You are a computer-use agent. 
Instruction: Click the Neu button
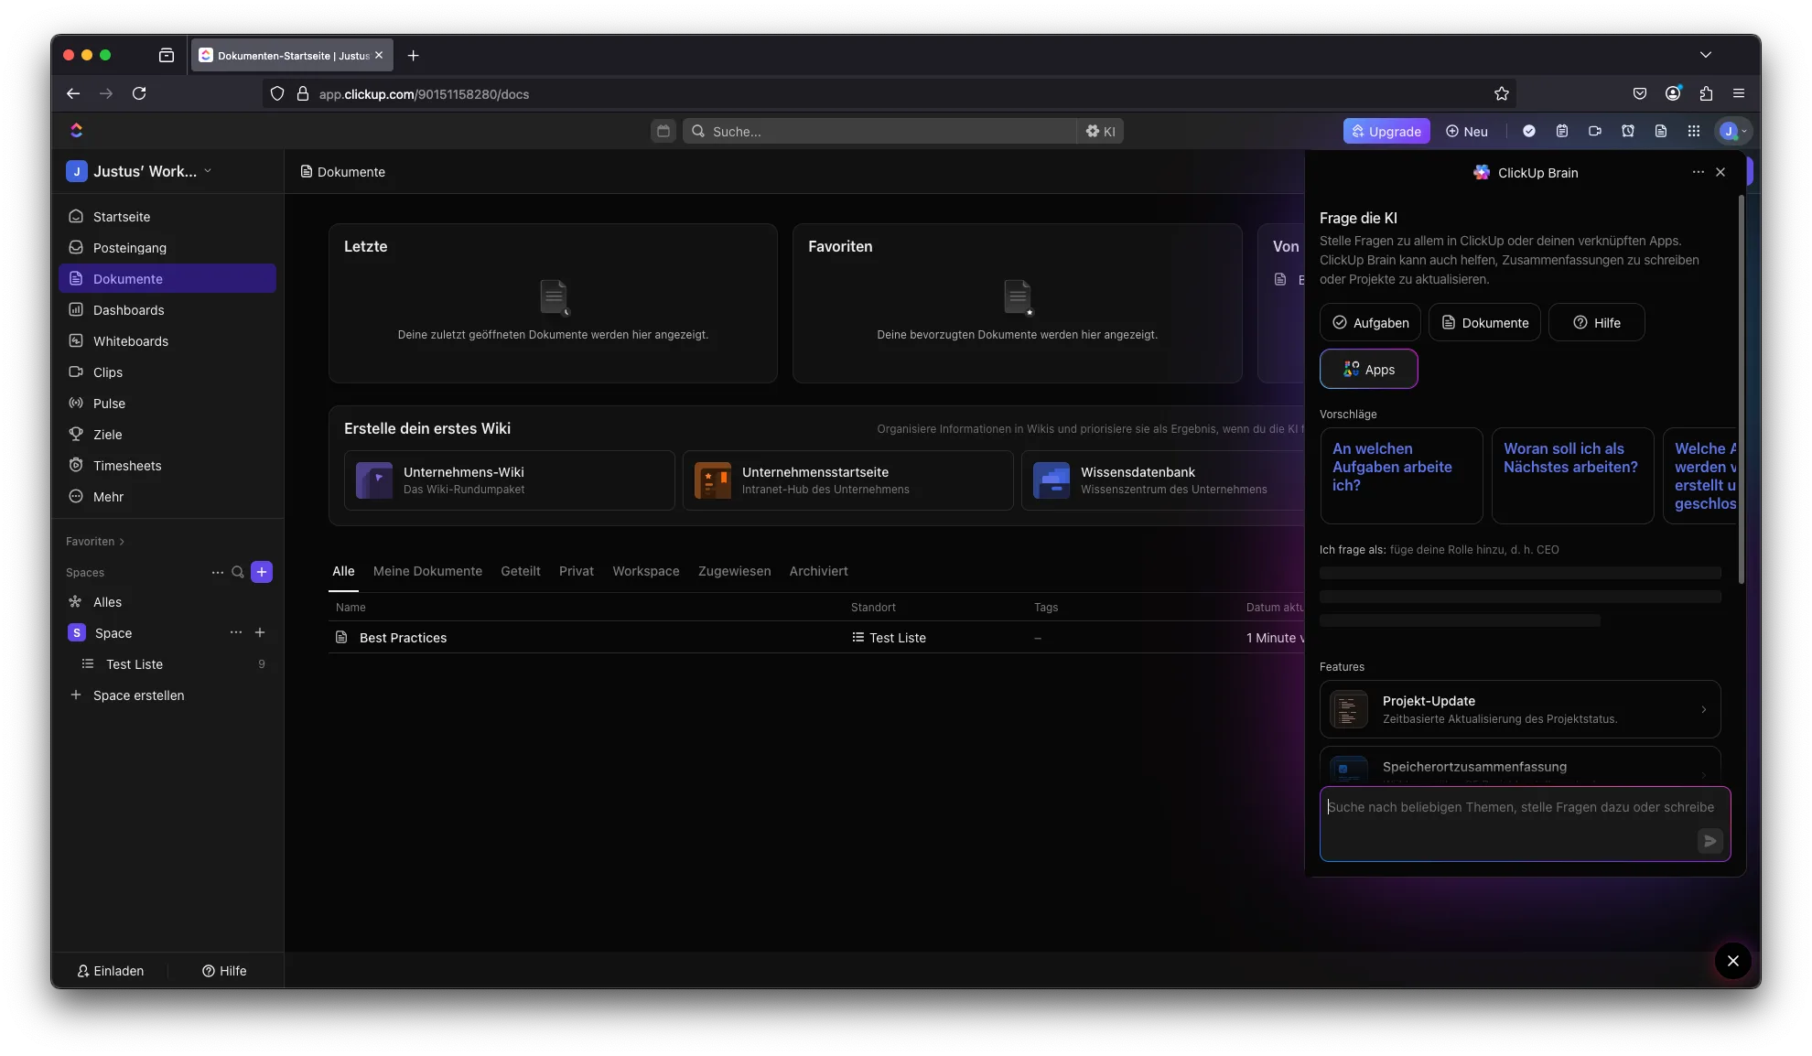click(x=1467, y=131)
